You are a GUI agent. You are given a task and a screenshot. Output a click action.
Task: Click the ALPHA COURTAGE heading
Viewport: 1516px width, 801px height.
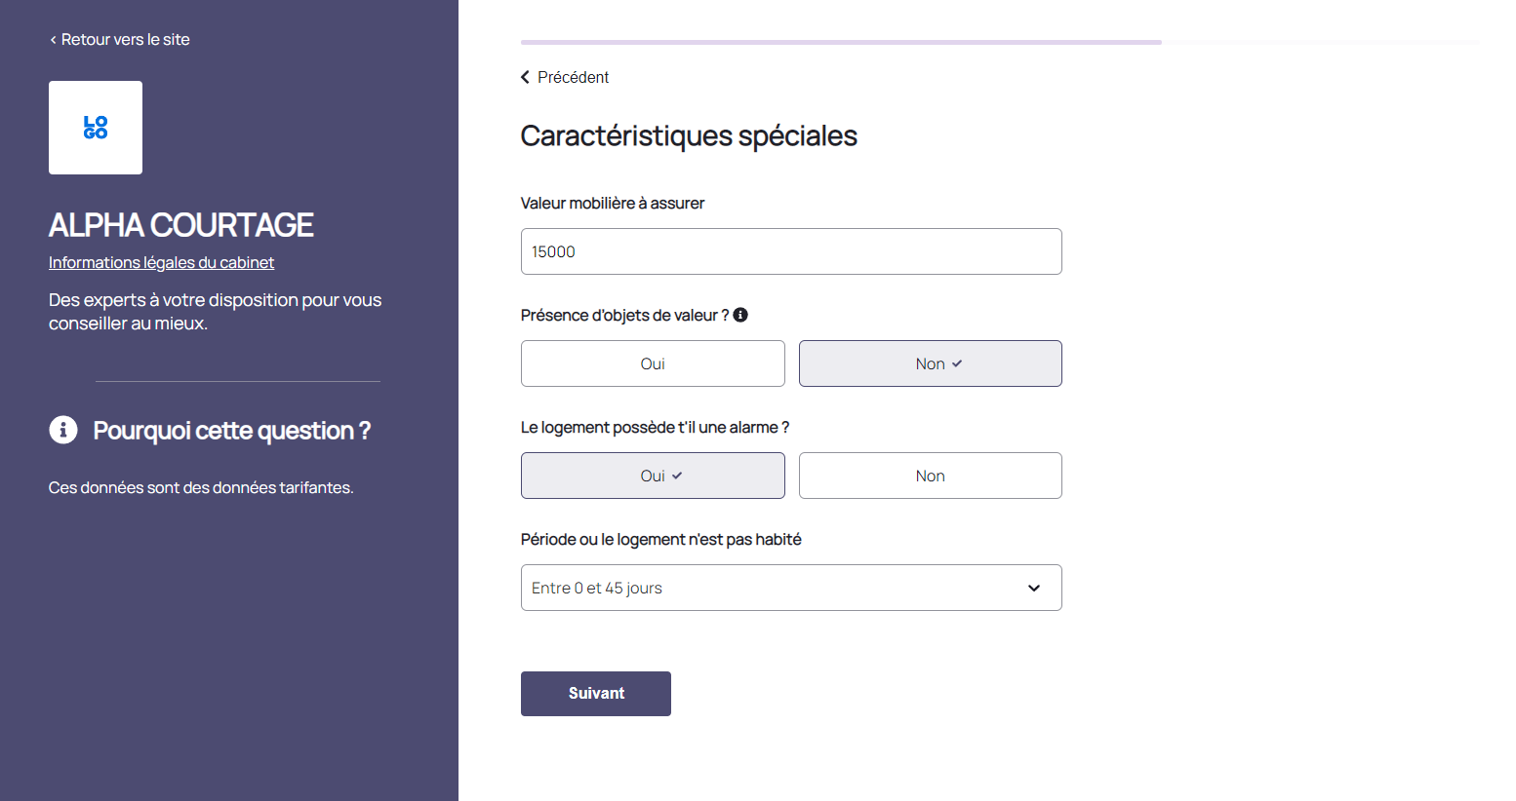[180, 225]
